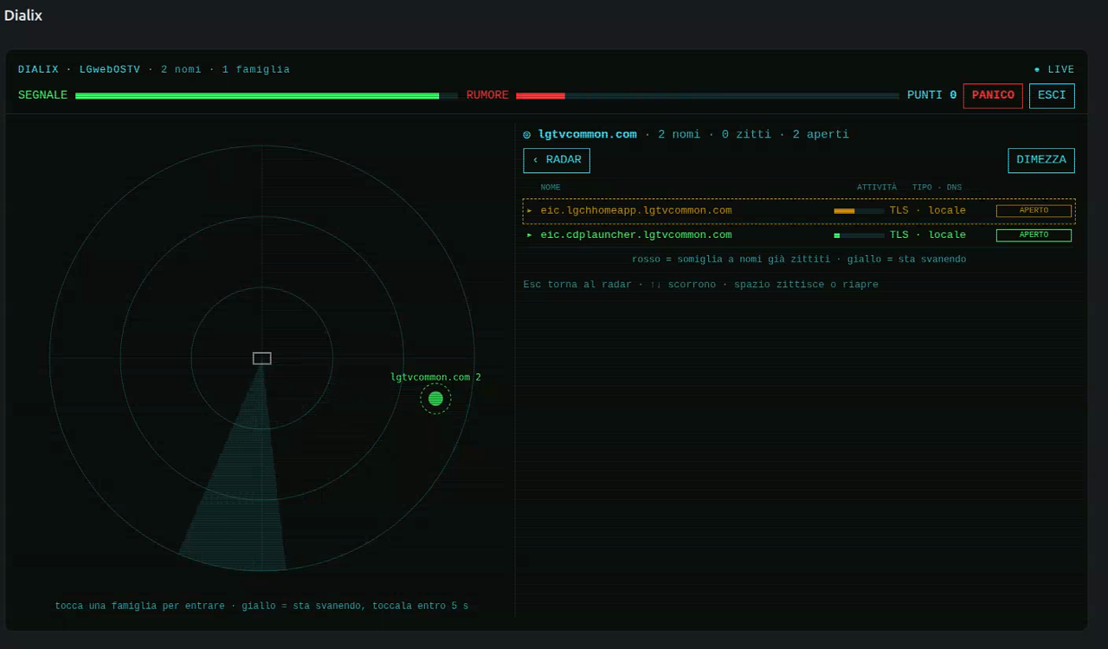Toggle APERTO for eic.lgchhomeapp.lgtvcommon.com

click(x=1034, y=210)
